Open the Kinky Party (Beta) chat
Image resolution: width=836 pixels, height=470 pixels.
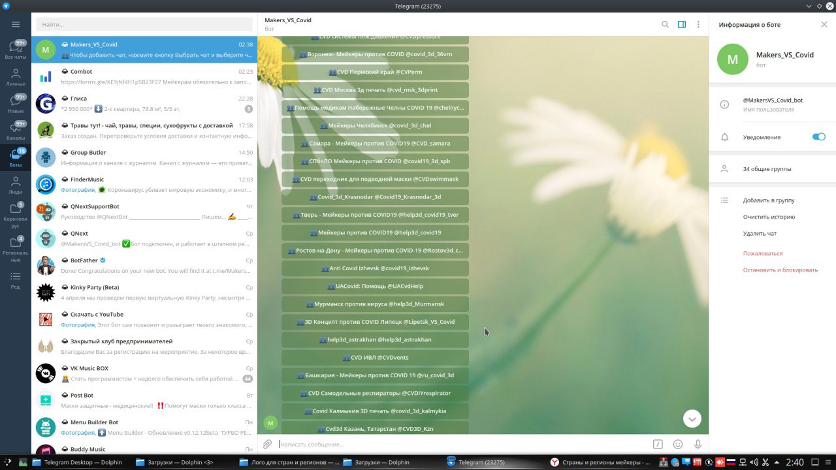pyautogui.click(x=144, y=292)
